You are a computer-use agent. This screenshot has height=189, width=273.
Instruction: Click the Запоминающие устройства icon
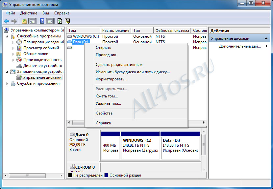[x=13, y=72]
